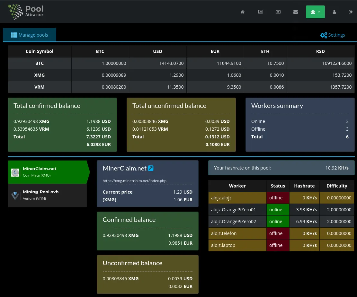Click offline status of alojz.telefon

pos(278,233)
